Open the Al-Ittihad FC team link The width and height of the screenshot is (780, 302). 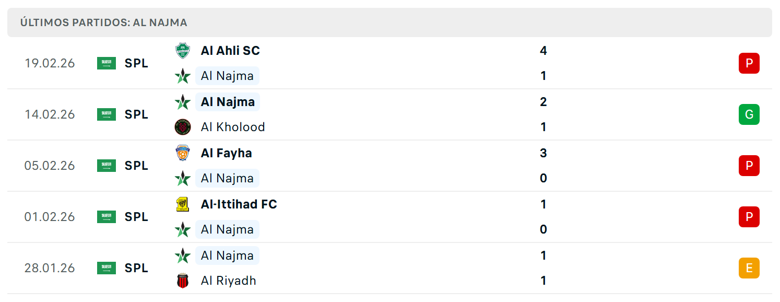tap(239, 204)
